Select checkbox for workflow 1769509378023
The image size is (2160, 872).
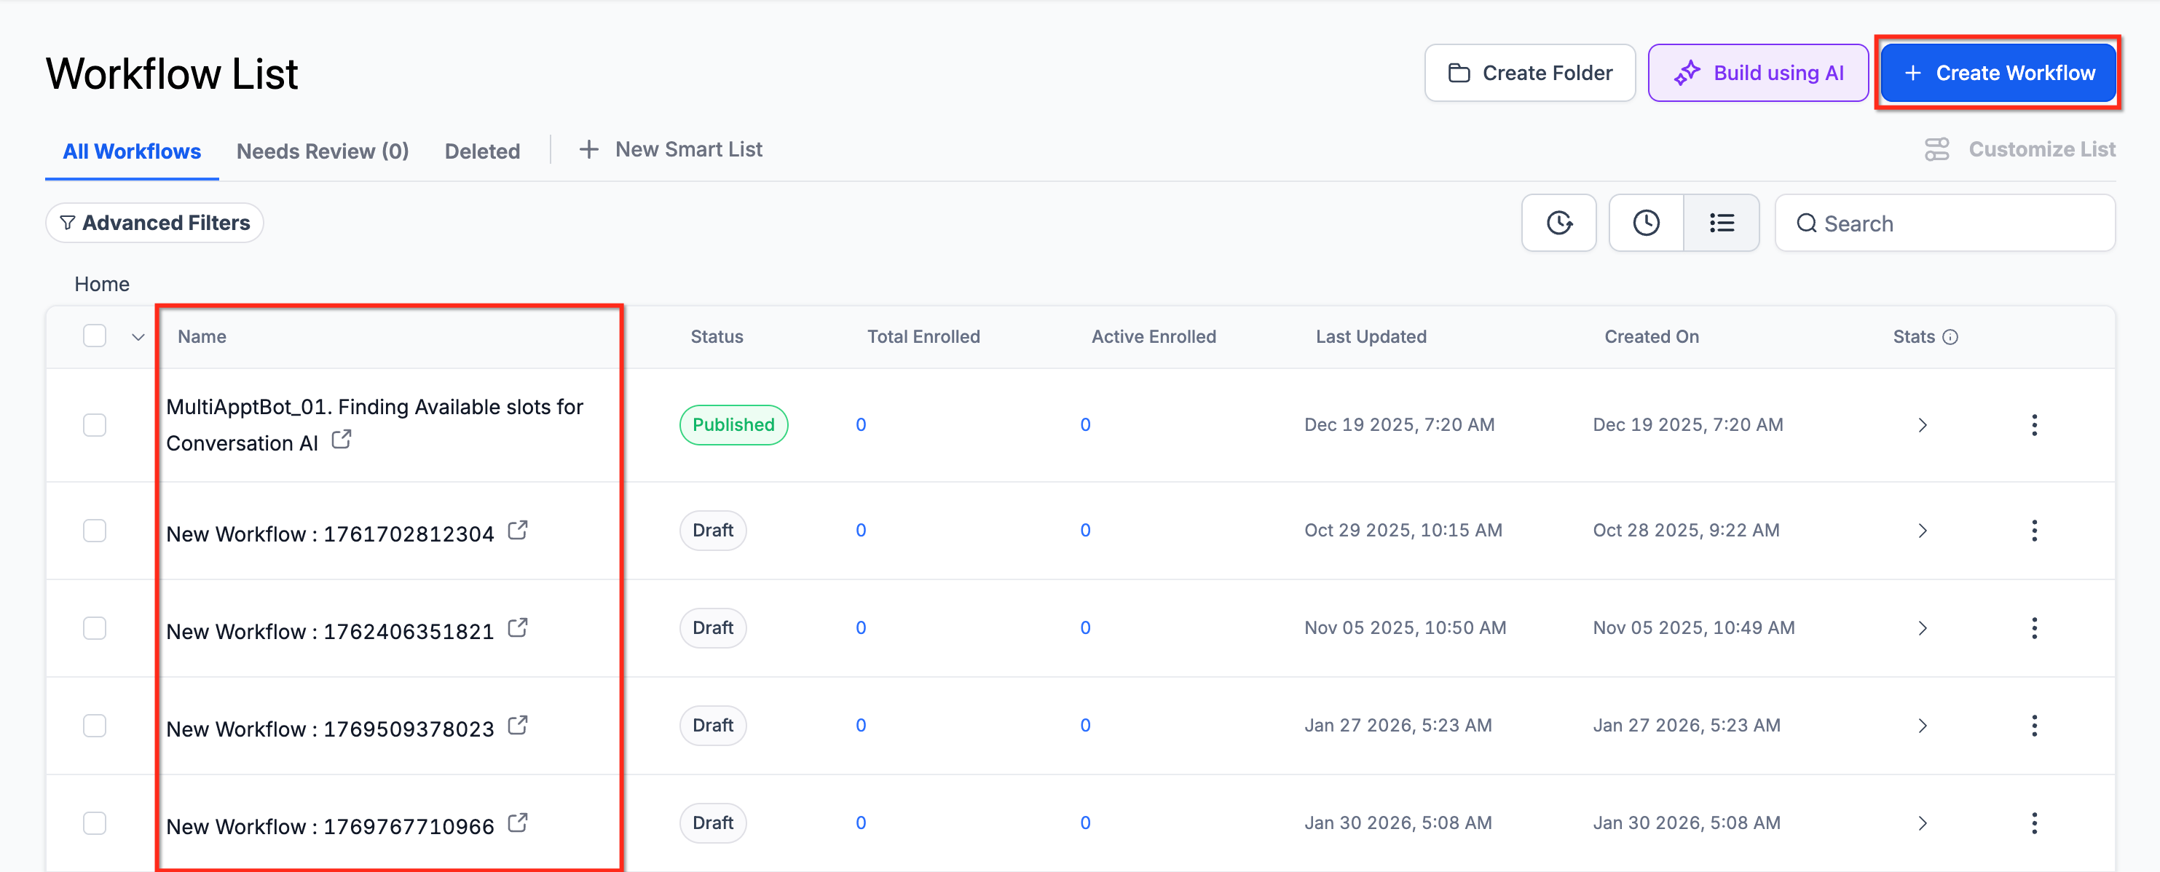click(x=95, y=725)
